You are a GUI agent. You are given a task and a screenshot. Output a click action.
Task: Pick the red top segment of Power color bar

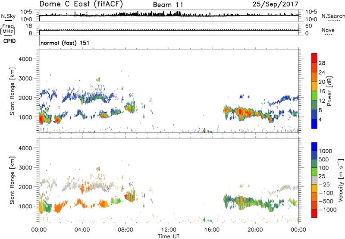click(314, 58)
